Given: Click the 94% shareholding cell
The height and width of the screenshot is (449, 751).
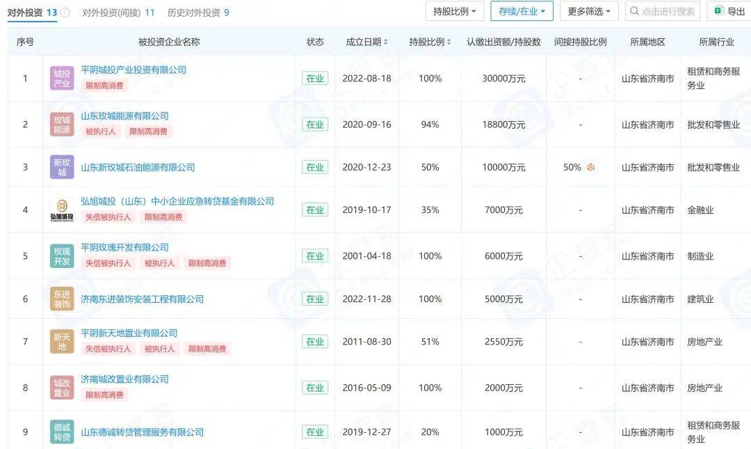Looking at the screenshot, I should point(430,124).
